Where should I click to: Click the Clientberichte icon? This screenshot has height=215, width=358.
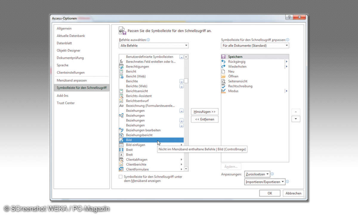[x=121, y=165]
